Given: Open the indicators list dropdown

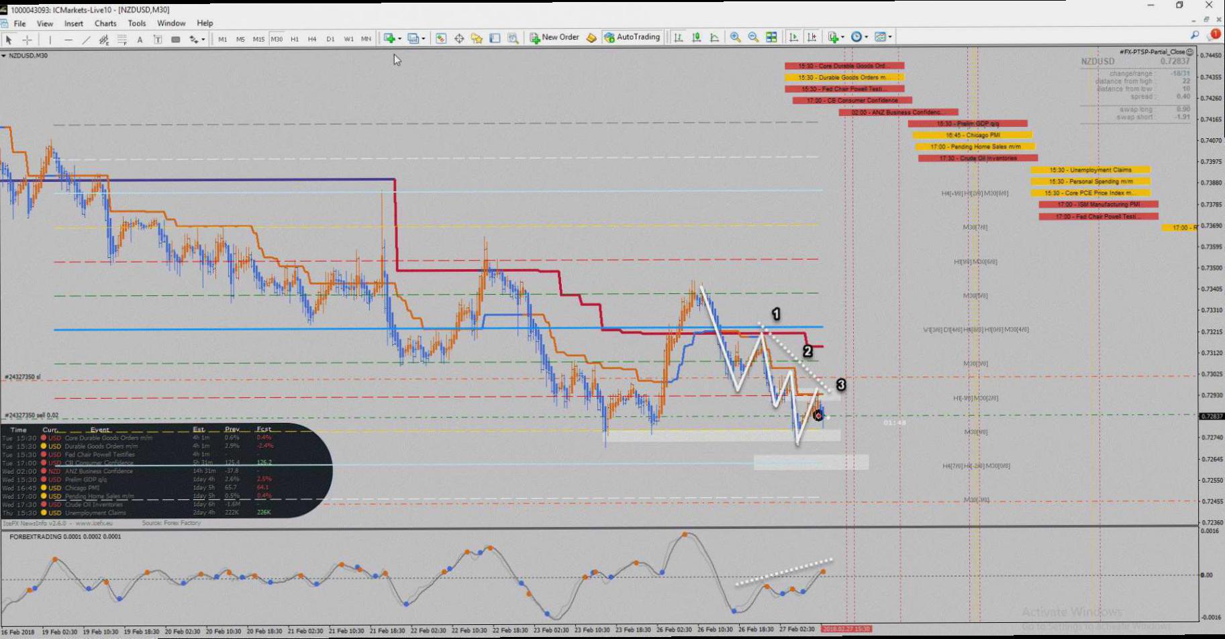Looking at the screenshot, I should (836, 38).
